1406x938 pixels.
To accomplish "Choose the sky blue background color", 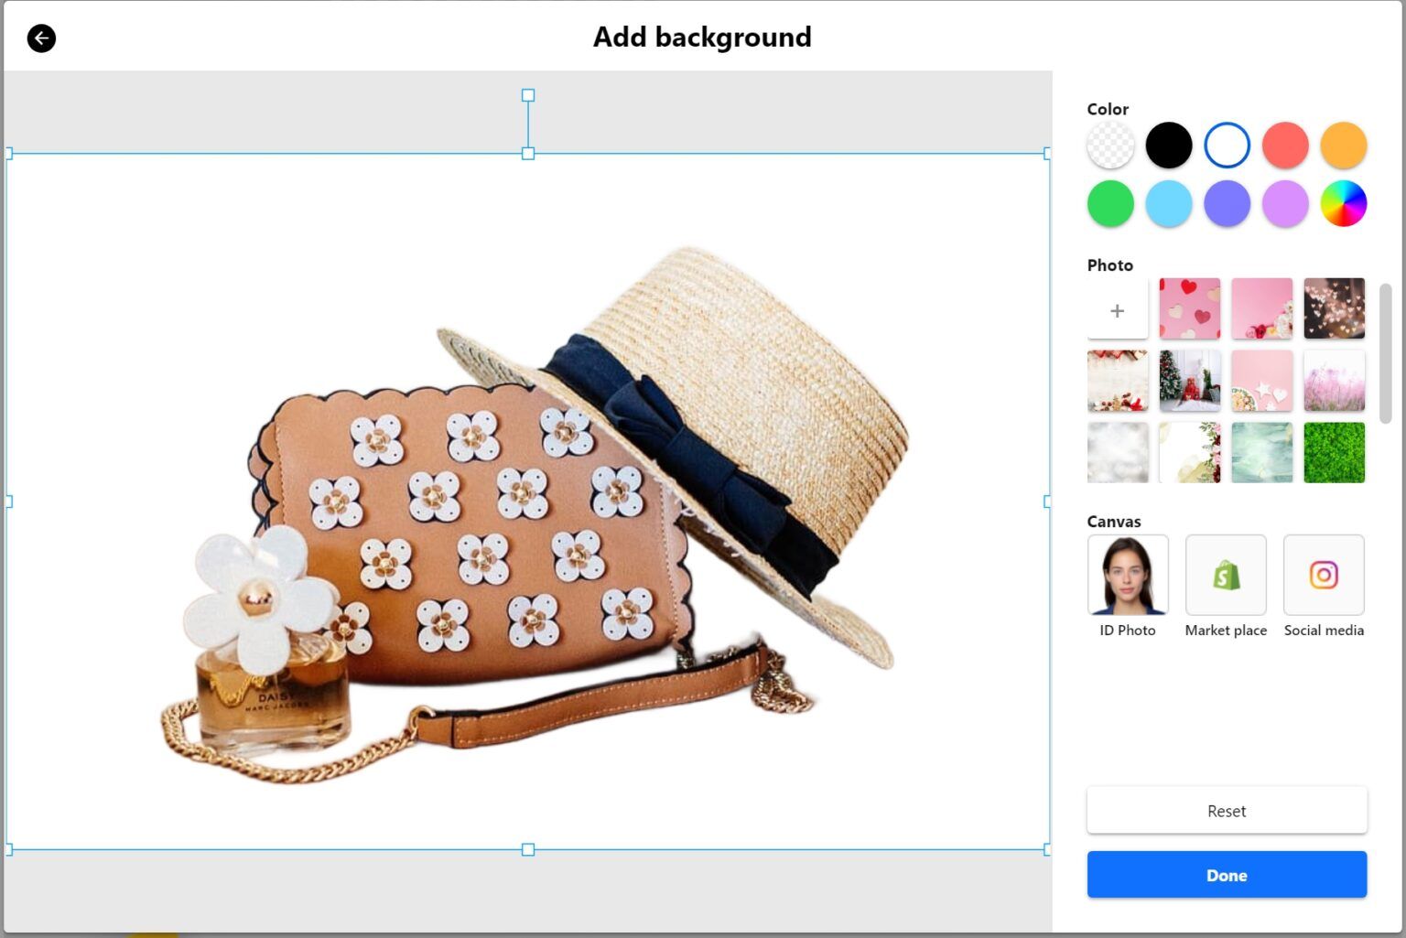I will click(1169, 203).
